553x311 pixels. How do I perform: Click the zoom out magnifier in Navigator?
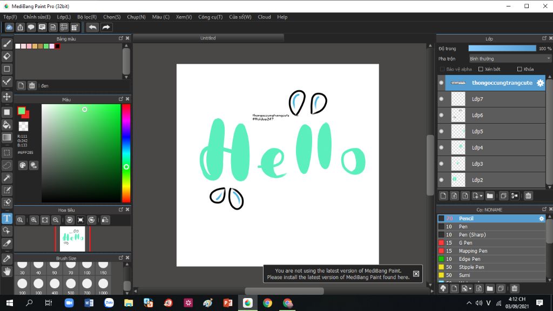click(x=56, y=220)
